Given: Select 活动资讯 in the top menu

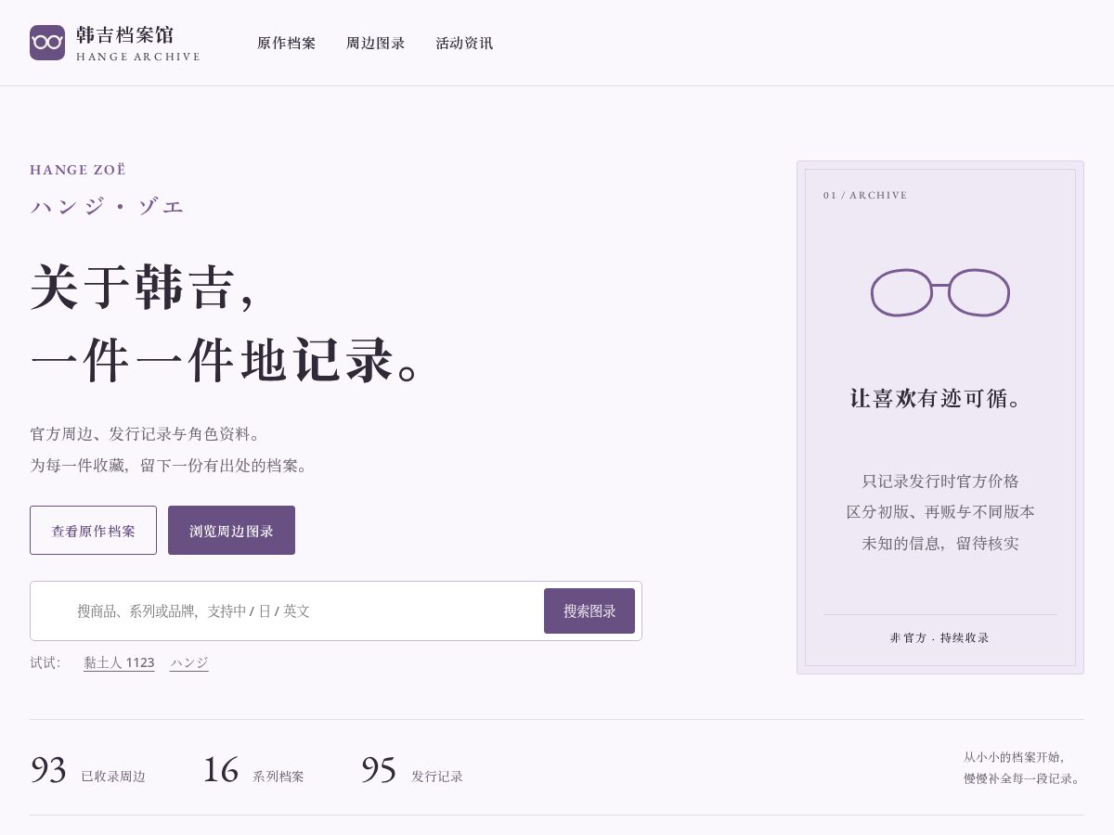Looking at the screenshot, I should 464,44.
